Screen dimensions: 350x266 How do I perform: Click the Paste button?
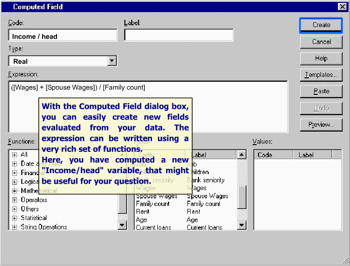[x=321, y=91]
